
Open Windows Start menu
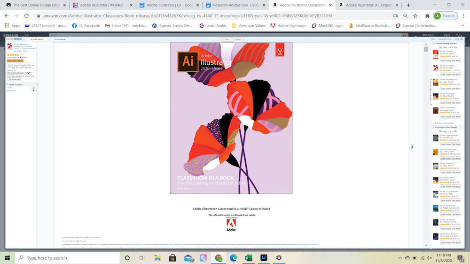7,258
